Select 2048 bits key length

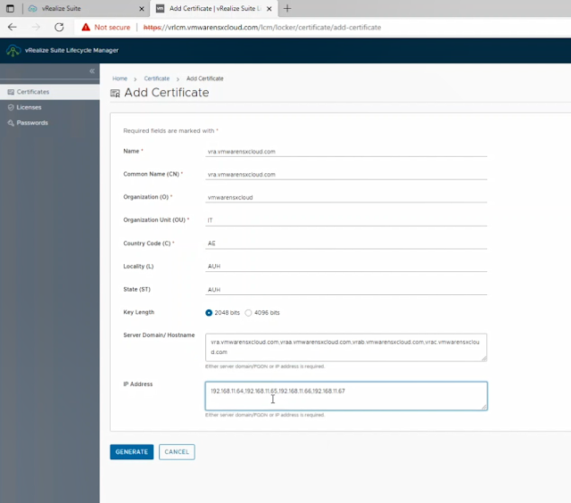[x=209, y=312]
